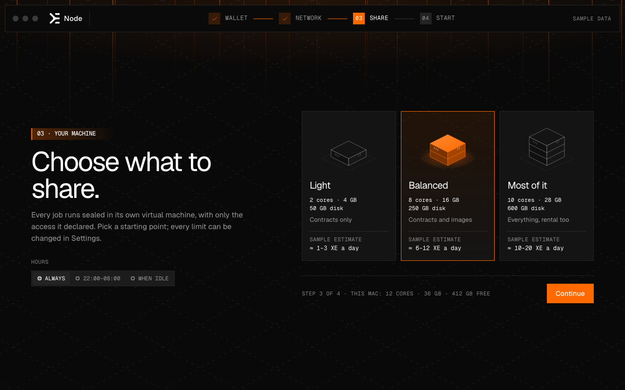Click the 'Choose what to share.' heading
Image resolution: width=625 pixels, height=390 pixels.
tap(121, 175)
